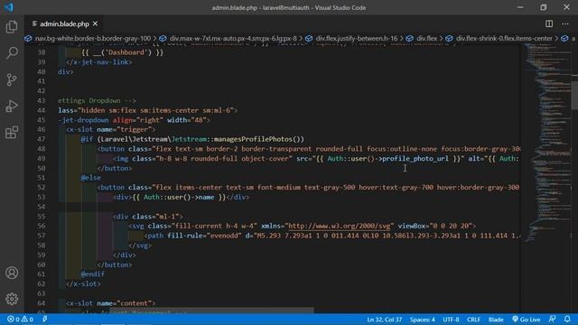Change file encoding UTF-8
Image resolution: width=578 pixels, height=325 pixels.
pyautogui.click(x=451, y=320)
